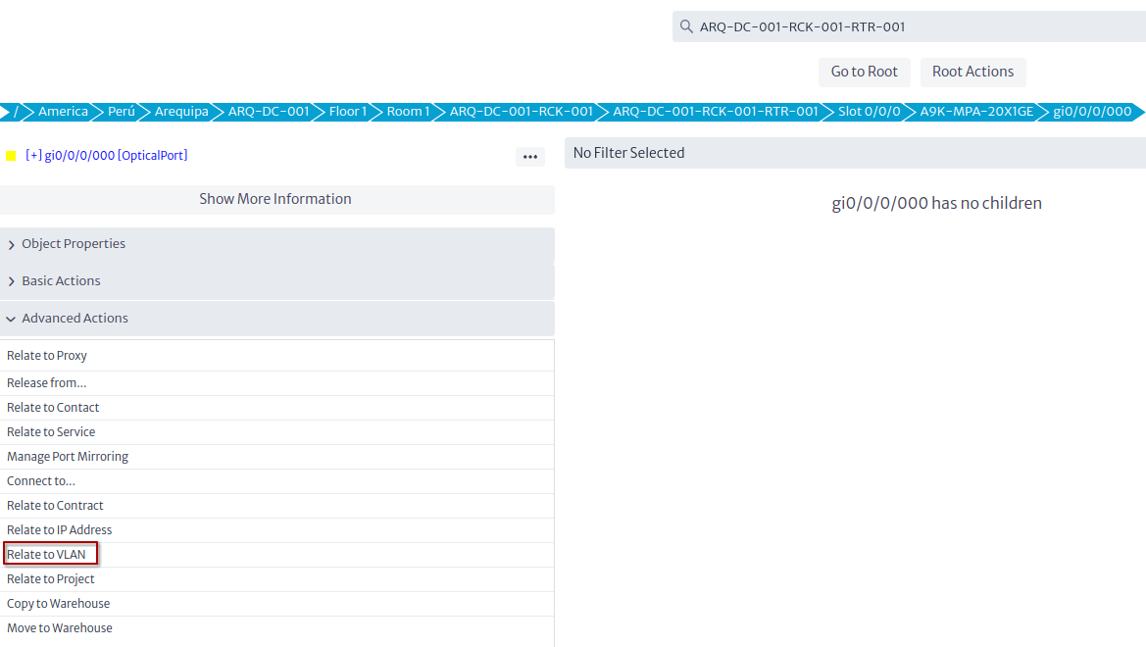Viewport: 1146px width, 647px height.
Task: Go to America breadcrumb
Action: [x=63, y=112]
